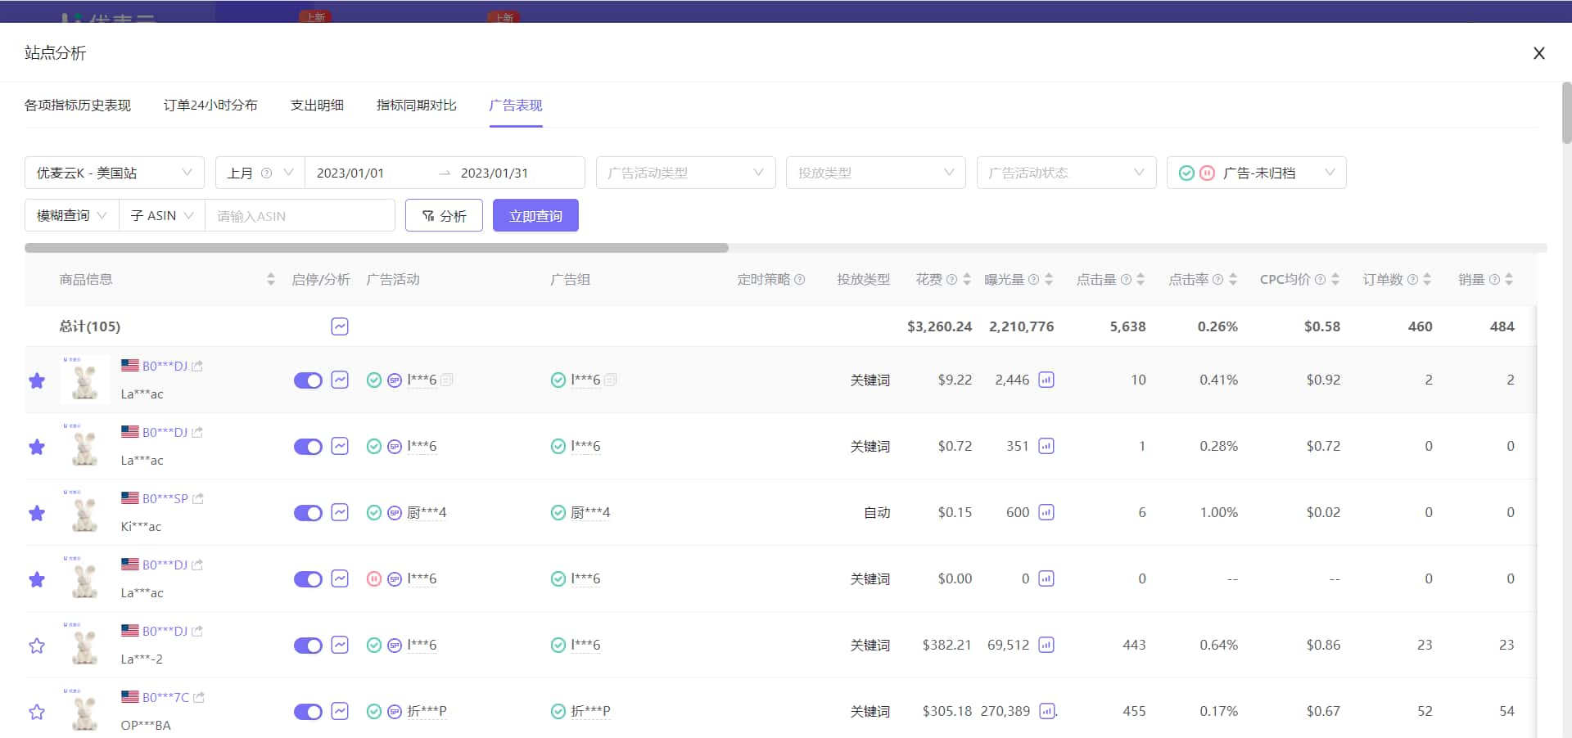Unstar the $9.22 spend row
Viewport: 1572px width, 738px height.
tap(37, 380)
